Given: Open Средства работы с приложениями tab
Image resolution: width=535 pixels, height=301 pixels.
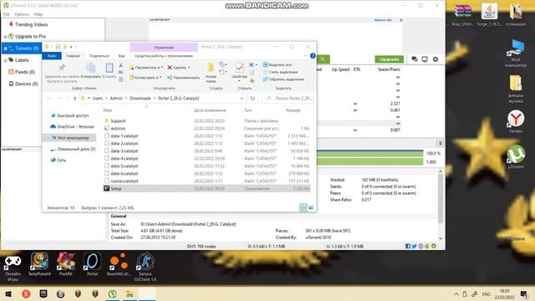Looking at the screenshot, I should (164, 56).
